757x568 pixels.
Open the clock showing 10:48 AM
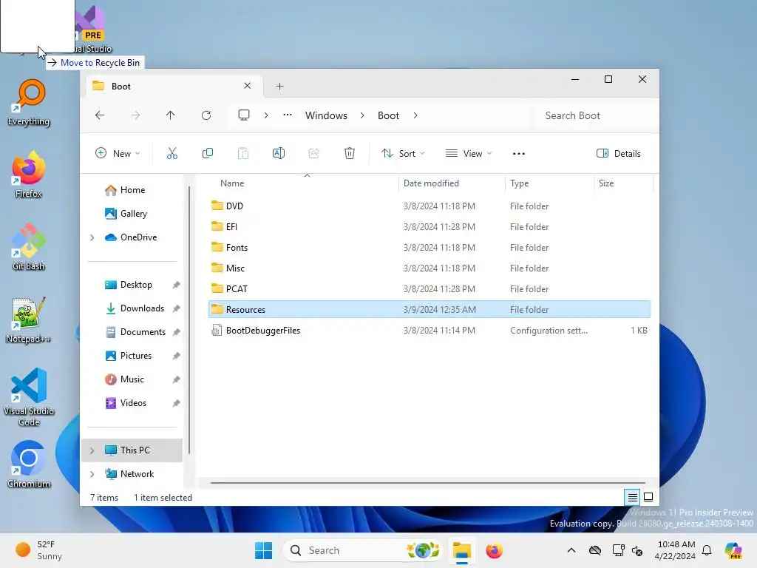click(676, 550)
